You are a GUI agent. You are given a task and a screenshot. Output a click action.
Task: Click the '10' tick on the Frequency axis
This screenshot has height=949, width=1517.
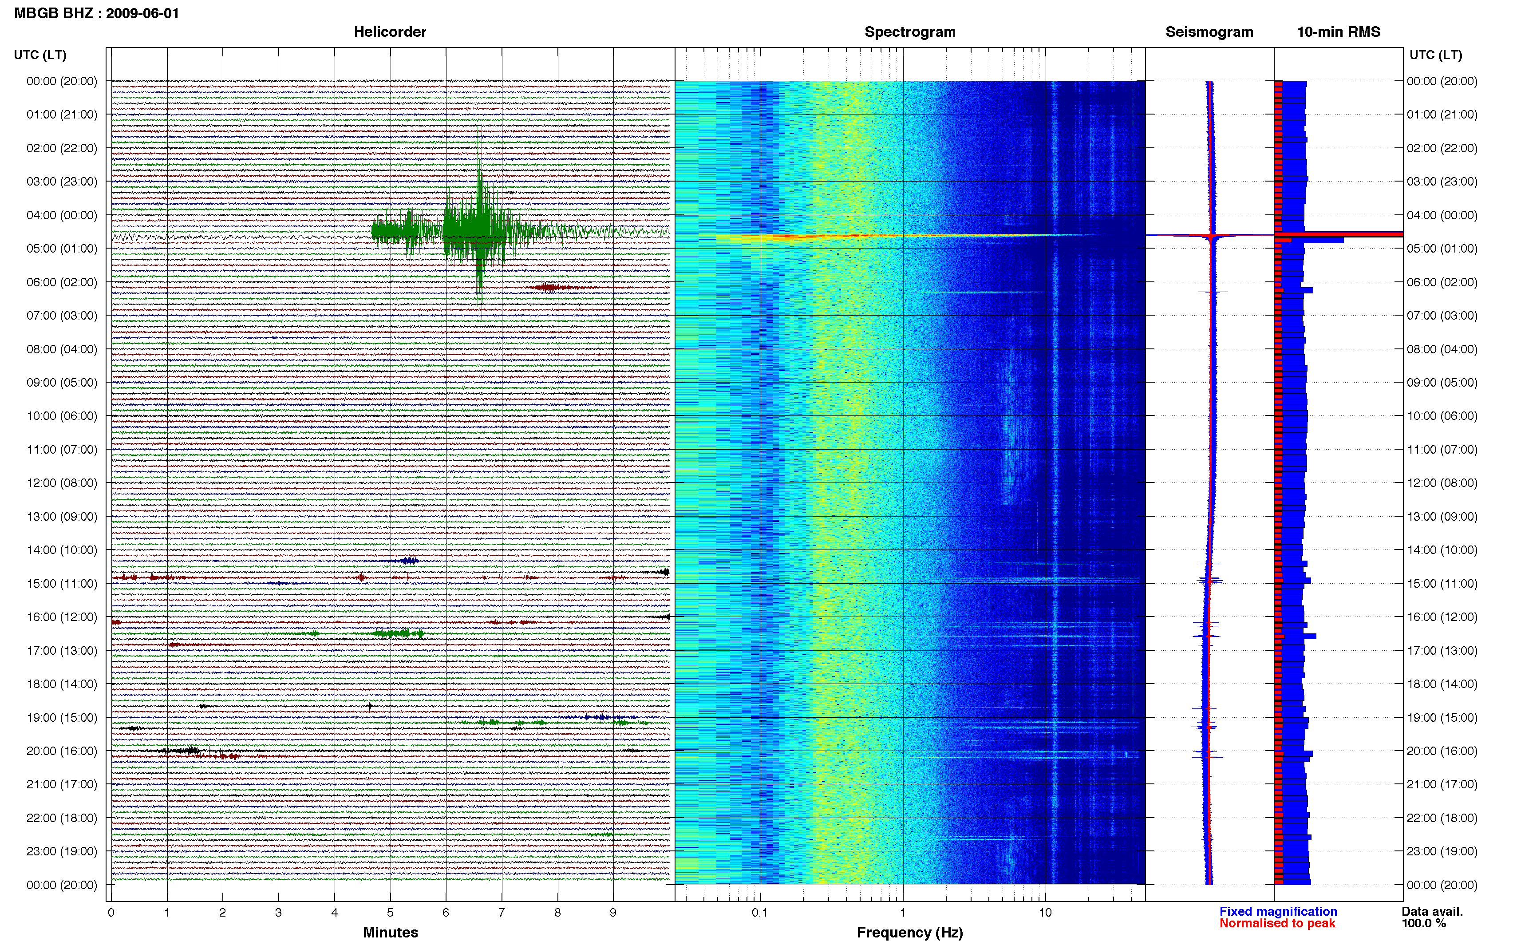click(1045, 913)
